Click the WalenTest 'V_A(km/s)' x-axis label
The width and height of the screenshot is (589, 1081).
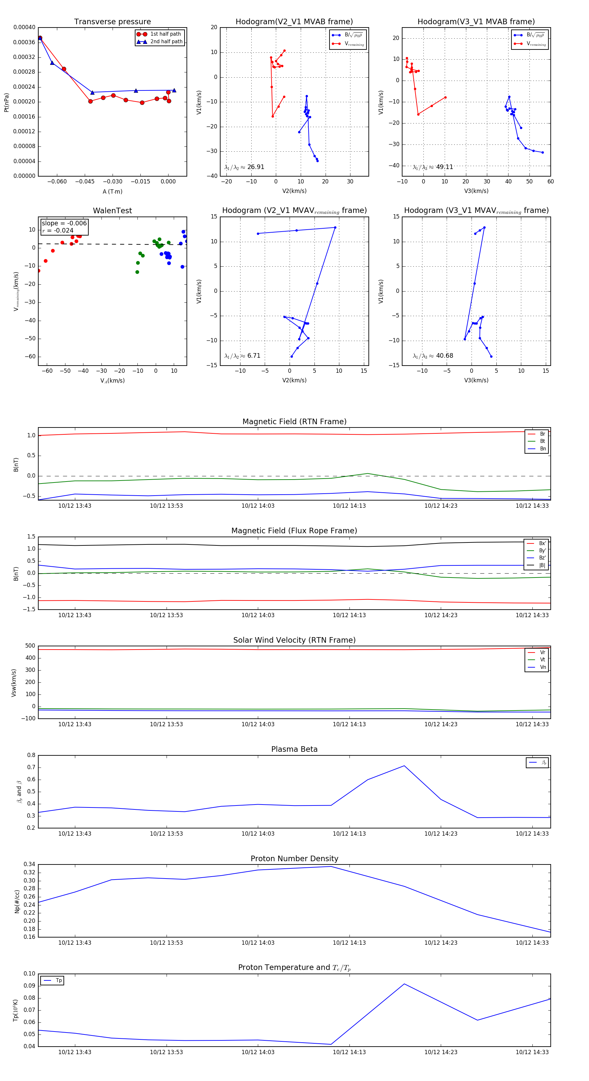pos(112,381)
